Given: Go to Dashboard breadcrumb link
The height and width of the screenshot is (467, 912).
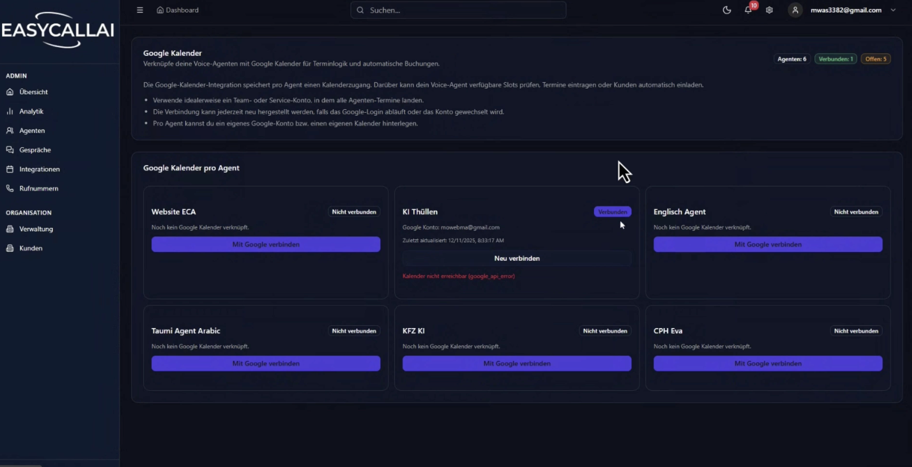Looking at the screenshot, I should point(178,10).
